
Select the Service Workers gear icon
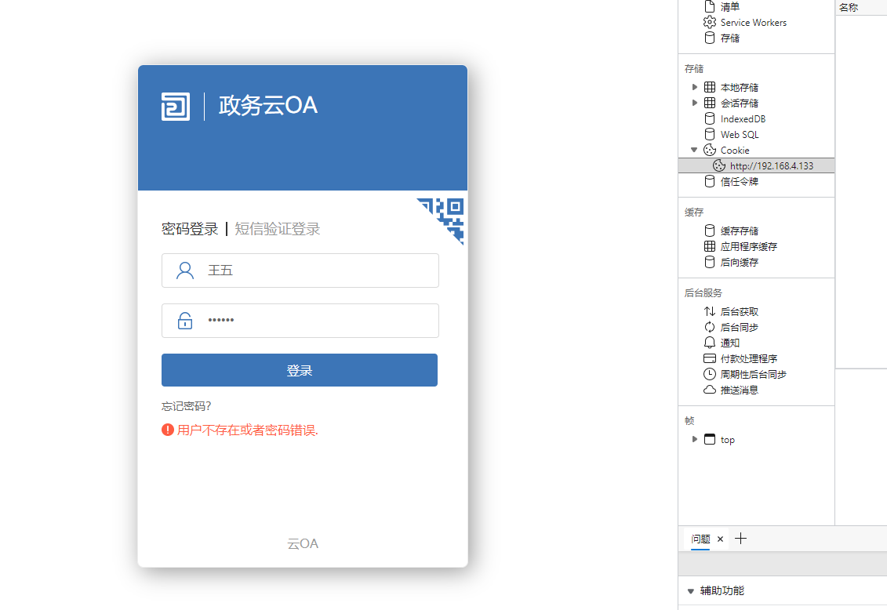tap(709, 22)
